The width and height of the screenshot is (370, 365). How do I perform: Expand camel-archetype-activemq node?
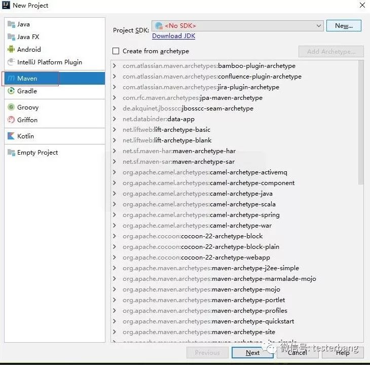point(115,172)
